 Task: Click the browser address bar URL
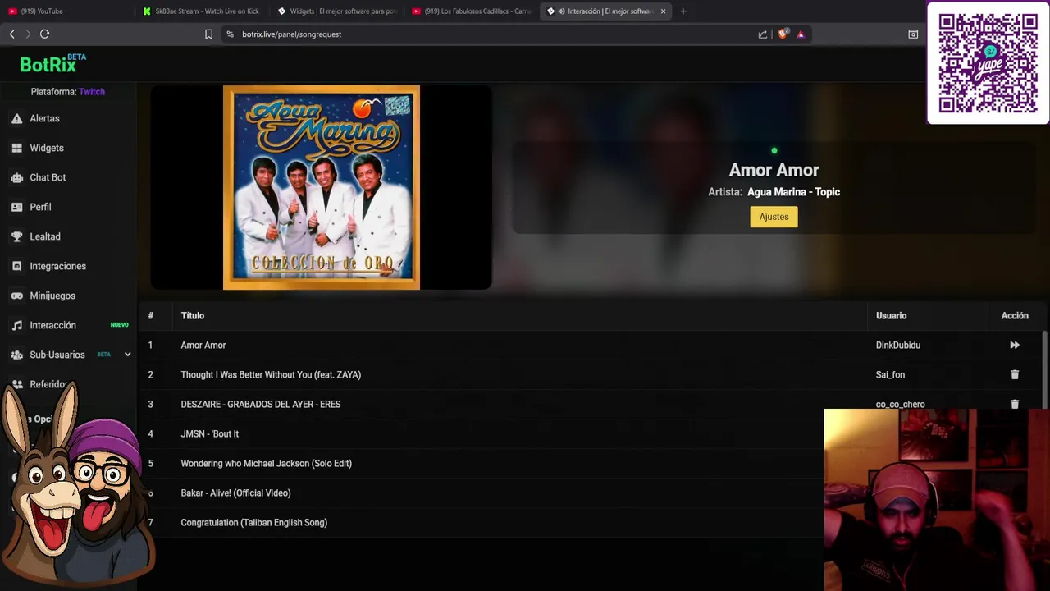pyautogui.click(x=291, y=34)
